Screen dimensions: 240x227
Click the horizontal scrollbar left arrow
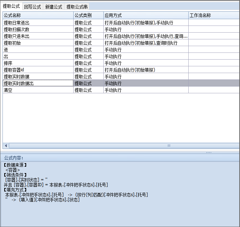(x=5, y=145)
